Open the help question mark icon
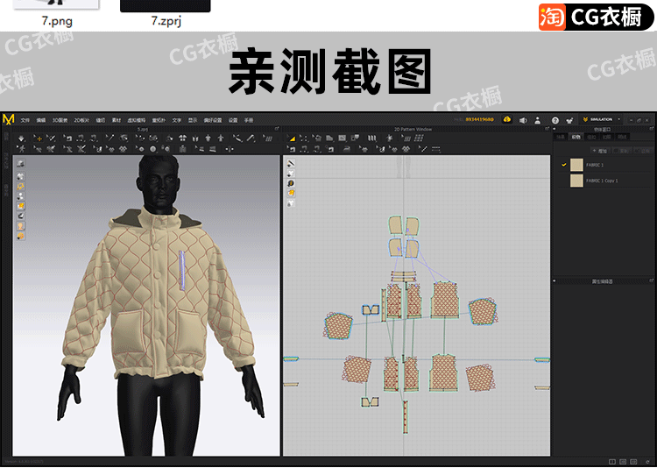 pyautogui.click(x=555, y=121)
